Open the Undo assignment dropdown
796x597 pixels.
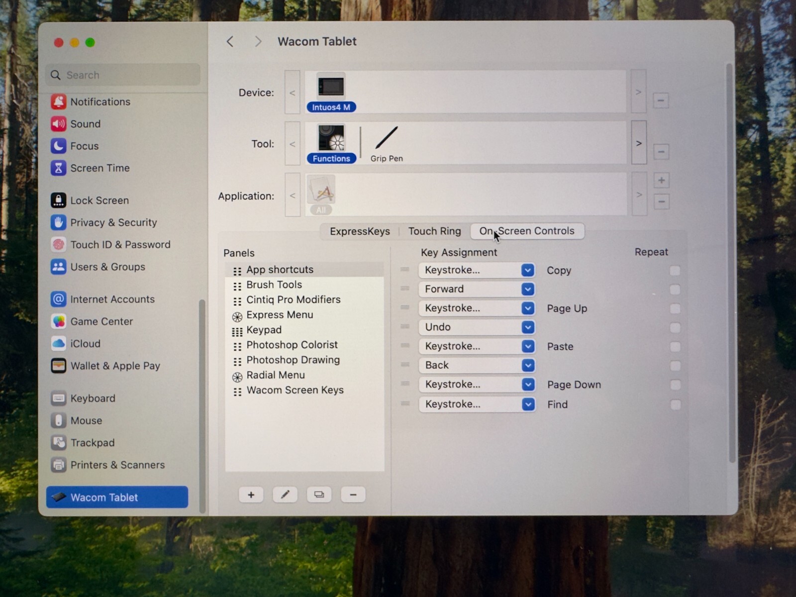(x=477, y=327)
